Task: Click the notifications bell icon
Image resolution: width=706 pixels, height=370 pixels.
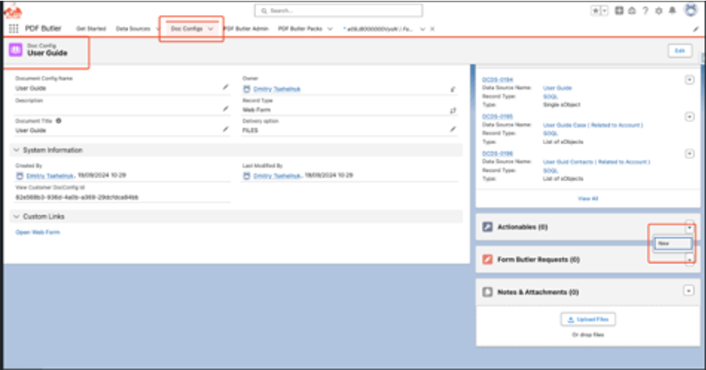Action: 673,11
